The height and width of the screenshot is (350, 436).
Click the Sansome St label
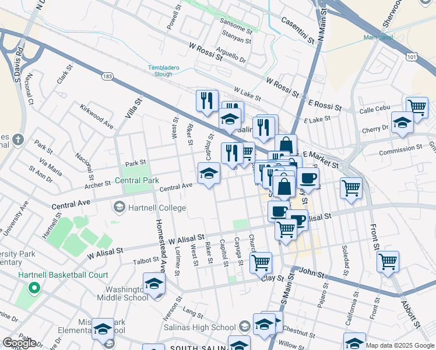point(236,26)
